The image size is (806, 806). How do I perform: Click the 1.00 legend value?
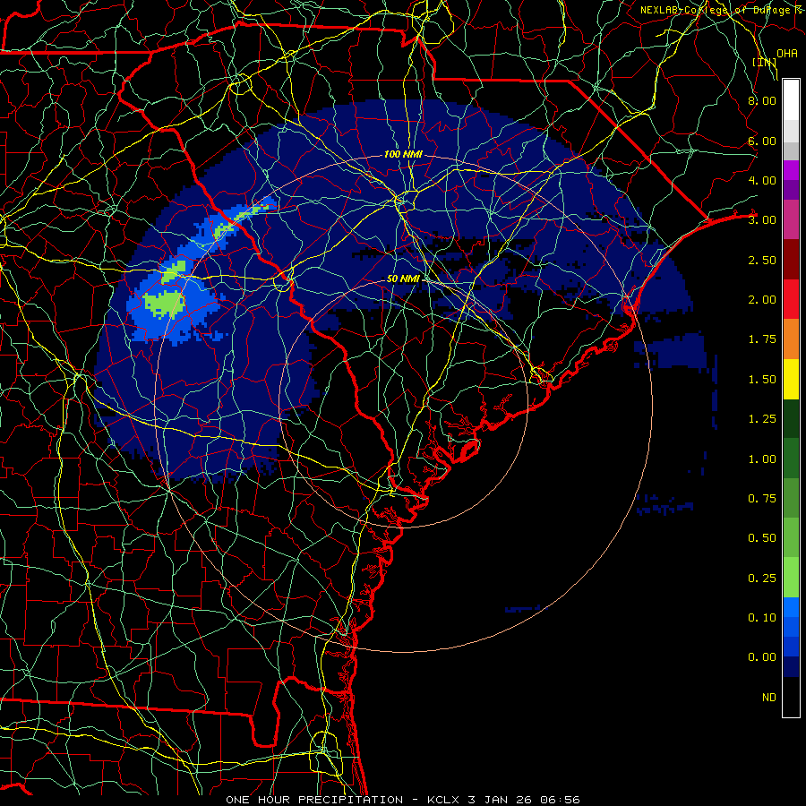point(762,459)
